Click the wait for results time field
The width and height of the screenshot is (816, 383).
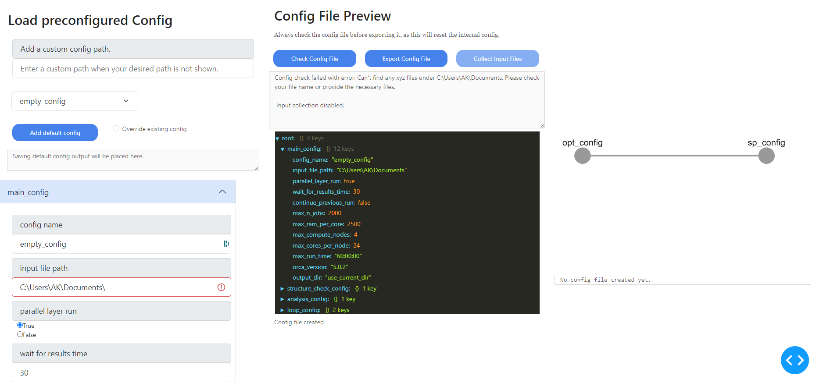[122, 372]
